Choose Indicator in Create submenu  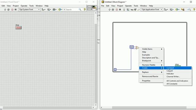pos(178,74)
